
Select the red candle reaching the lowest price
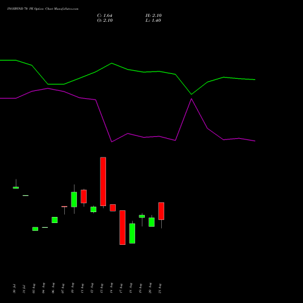[122, 227]
